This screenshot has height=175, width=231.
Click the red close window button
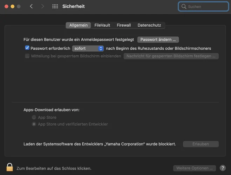[x=6, y=6]
